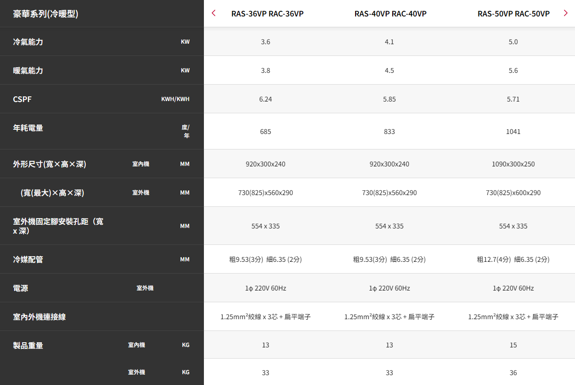Select the RAS-36VP RAC-36VP column header

267,14
